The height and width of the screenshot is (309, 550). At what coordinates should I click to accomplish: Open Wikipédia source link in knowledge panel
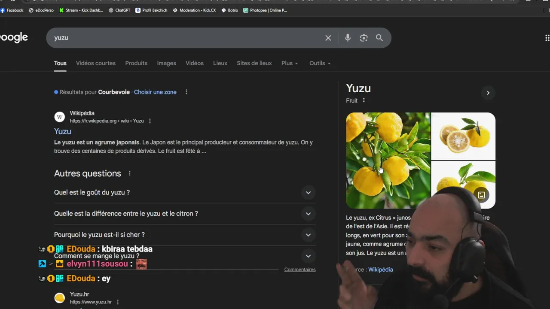[x=380, y=270]
